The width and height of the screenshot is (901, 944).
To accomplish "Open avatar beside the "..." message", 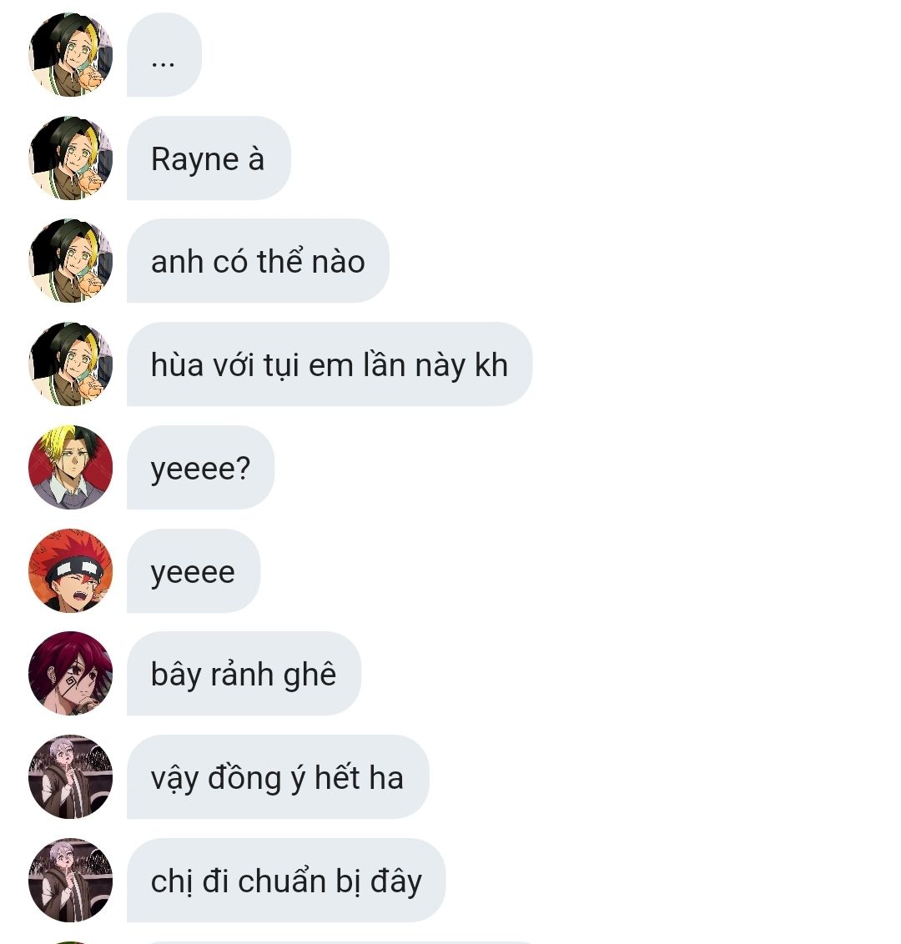I will click(70, 55).
